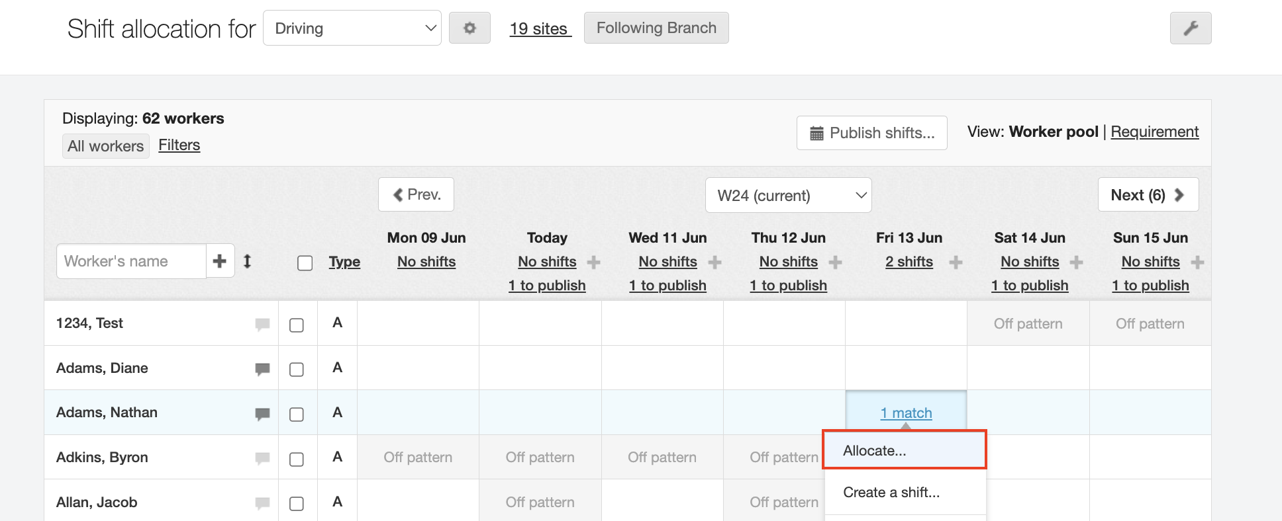
Task: Select Create a shift... menu option
Action: tap(891, 493)
